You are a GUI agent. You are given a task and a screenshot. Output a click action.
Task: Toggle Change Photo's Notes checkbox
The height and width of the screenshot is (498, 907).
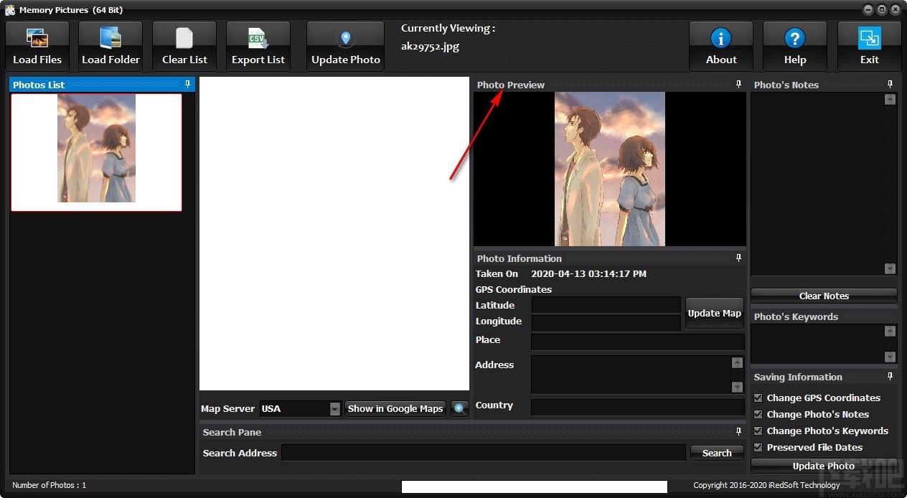click(x=758, y=414)
